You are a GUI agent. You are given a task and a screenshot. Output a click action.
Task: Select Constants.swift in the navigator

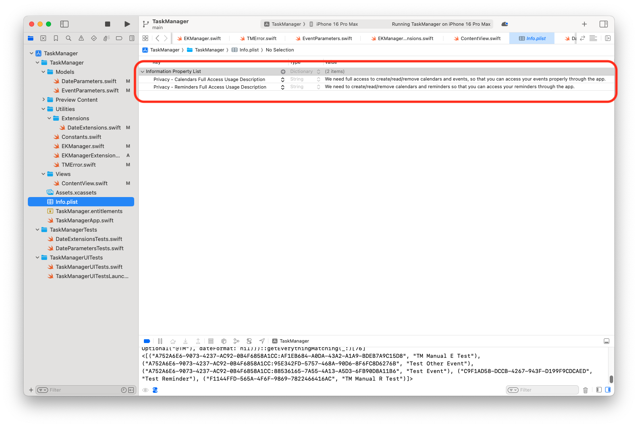click(81, 137)
